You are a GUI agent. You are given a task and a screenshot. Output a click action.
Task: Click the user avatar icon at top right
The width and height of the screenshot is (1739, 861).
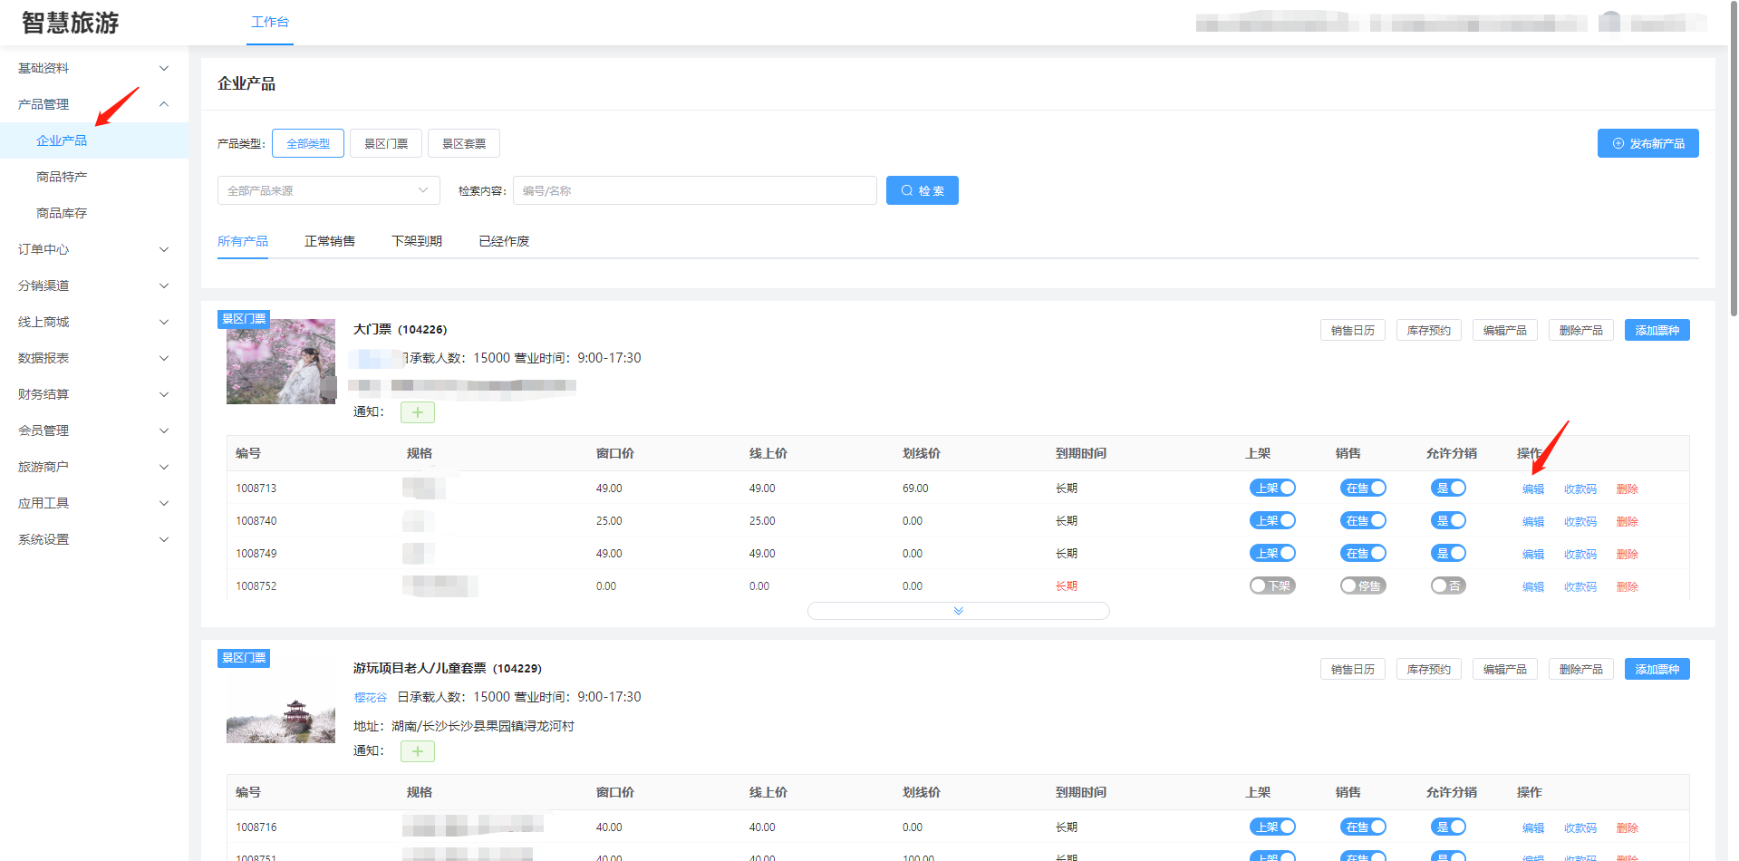tap(1609, 22)
